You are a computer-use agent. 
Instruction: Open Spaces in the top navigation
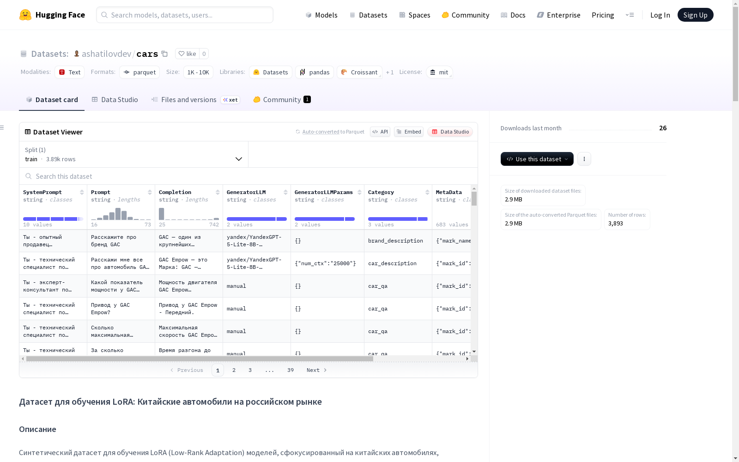pos(415,15)
